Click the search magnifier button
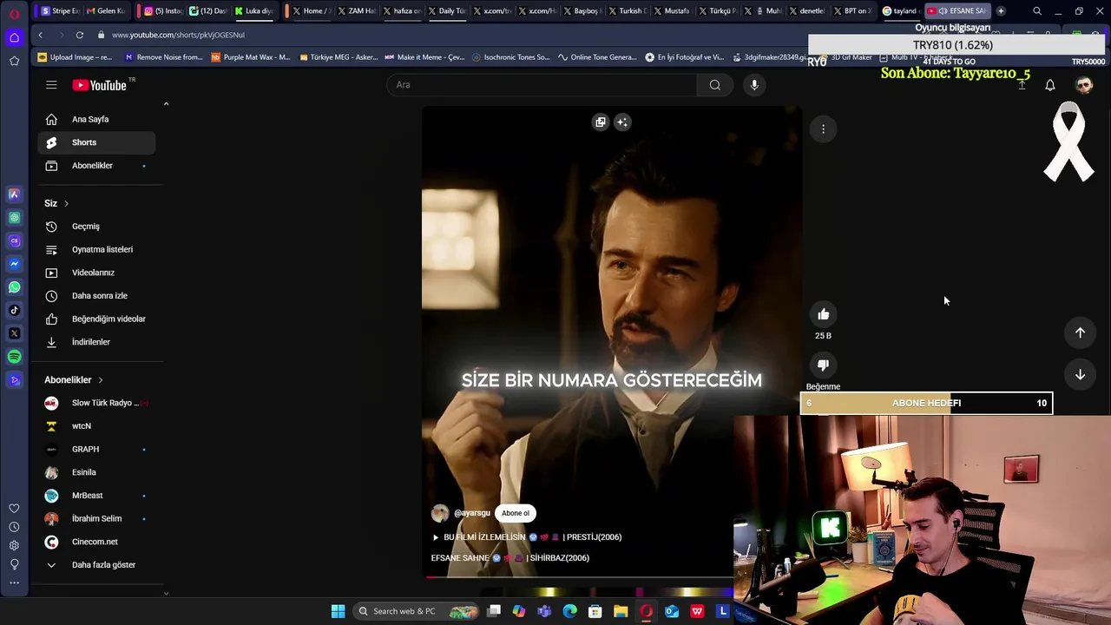The image size is (1111, 625). 714,85
